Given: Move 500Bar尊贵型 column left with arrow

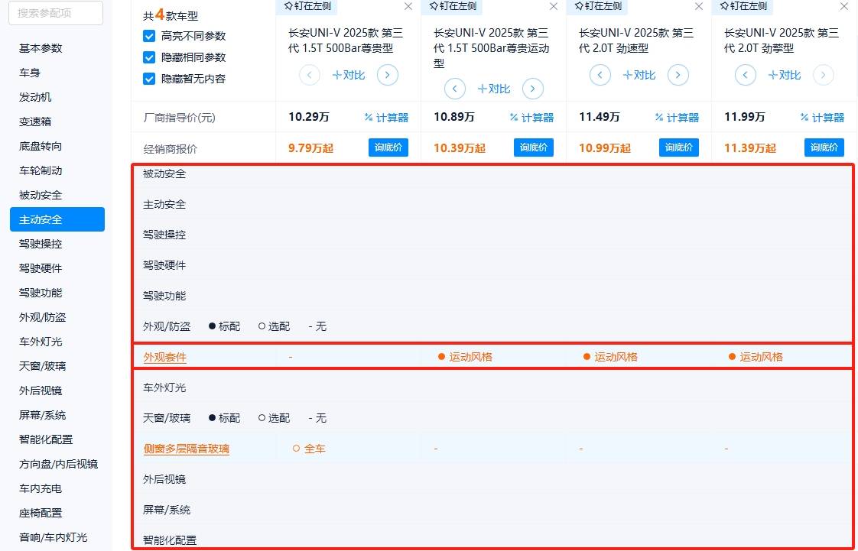Looking at the screenshot, I should pyautogui.click(x=310, y=75).
